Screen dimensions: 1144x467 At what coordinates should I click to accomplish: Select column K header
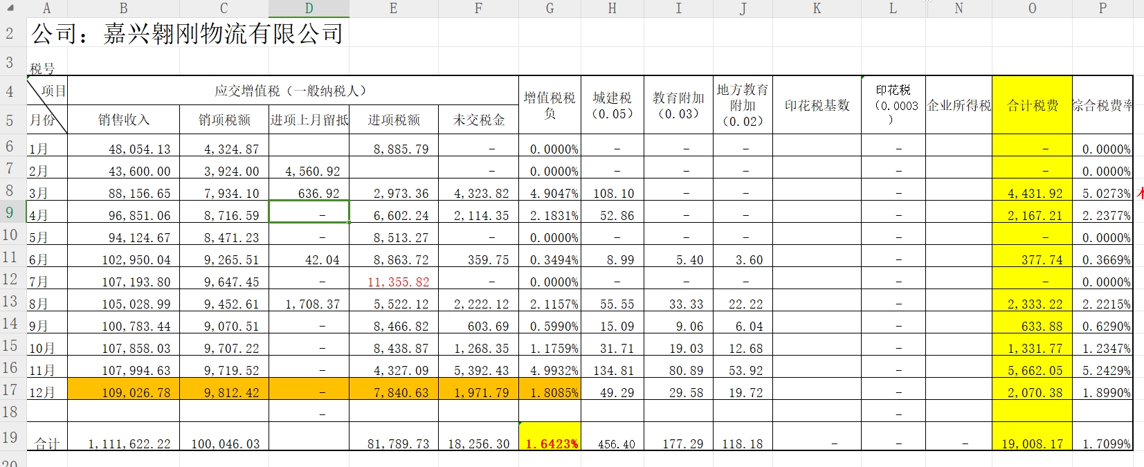click(817, 8)
